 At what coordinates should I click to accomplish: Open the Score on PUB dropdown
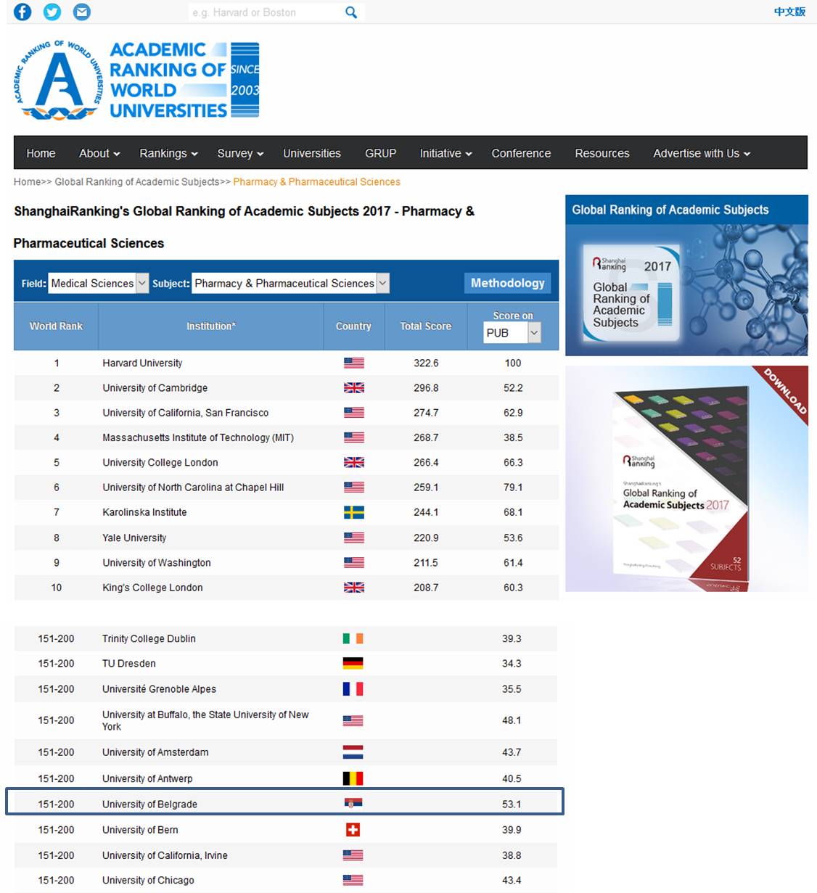point(512,333)
